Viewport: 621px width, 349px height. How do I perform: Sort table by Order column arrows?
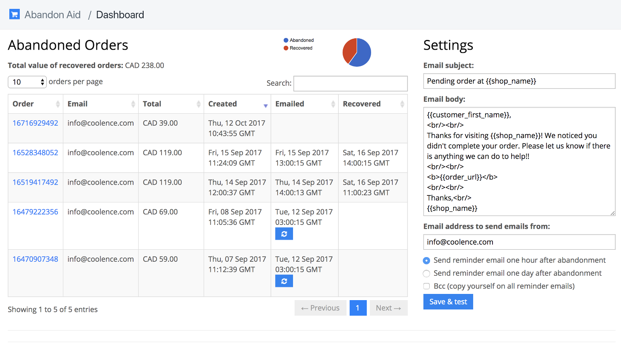[58, 104]
